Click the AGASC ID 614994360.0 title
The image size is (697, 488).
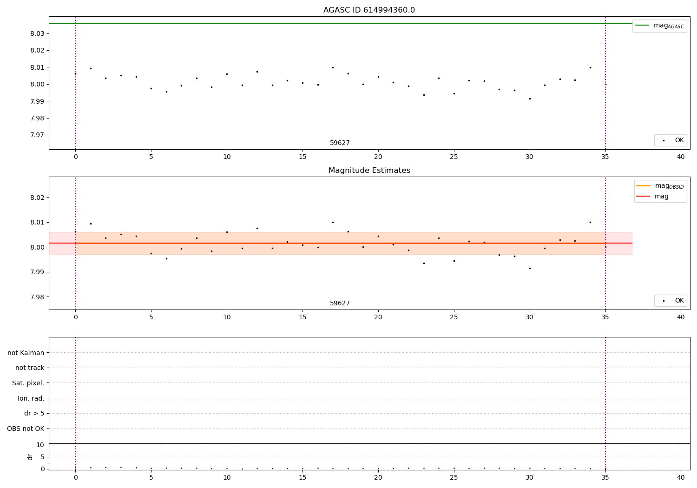tap(369, 10)
